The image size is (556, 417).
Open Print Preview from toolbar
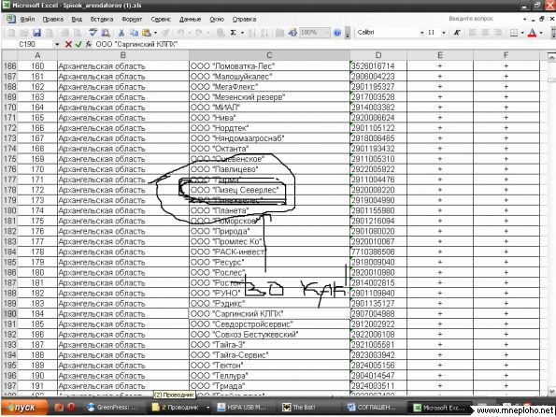pos(77,33)
